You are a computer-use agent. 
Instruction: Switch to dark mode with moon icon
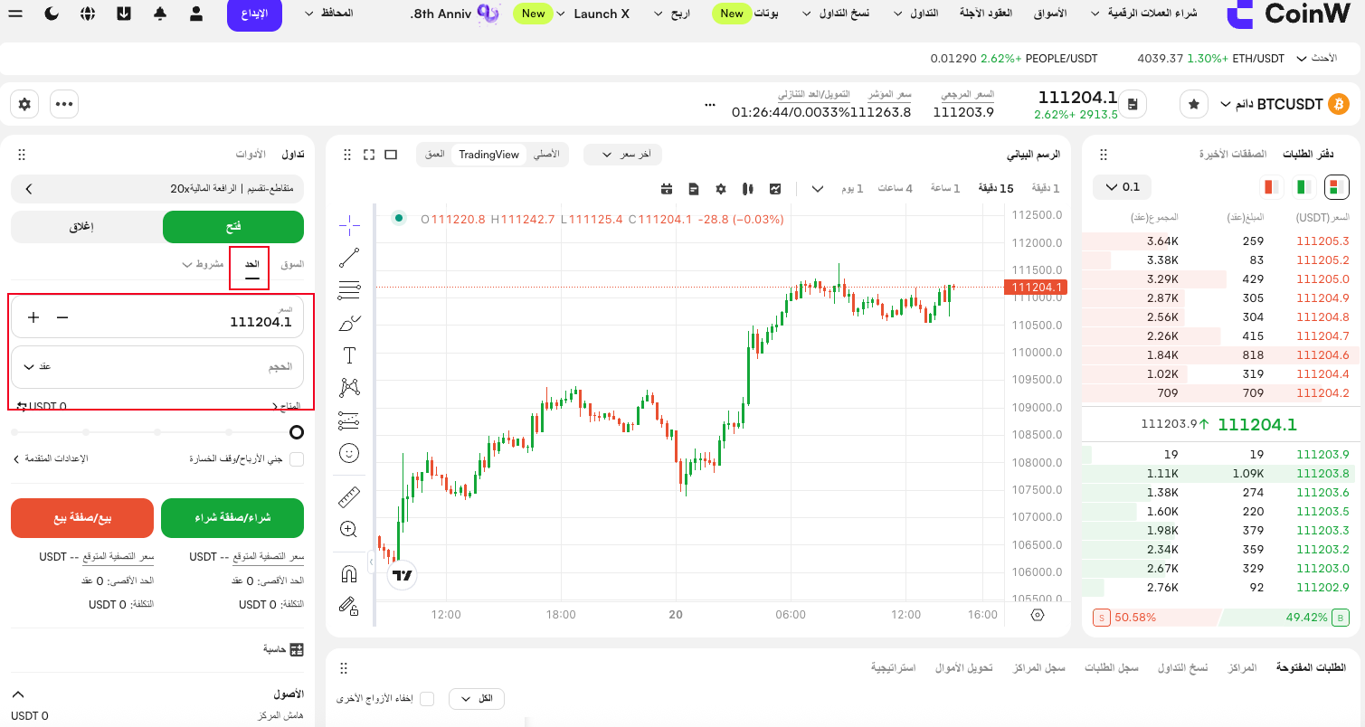(52, 14)
